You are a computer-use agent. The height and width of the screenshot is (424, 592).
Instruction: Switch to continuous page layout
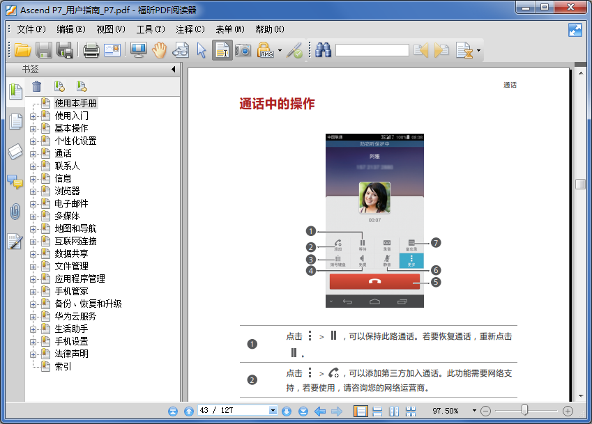377,411
